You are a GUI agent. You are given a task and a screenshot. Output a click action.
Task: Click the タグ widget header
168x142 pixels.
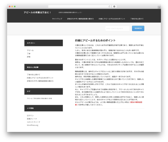click(x=44, y=91)
